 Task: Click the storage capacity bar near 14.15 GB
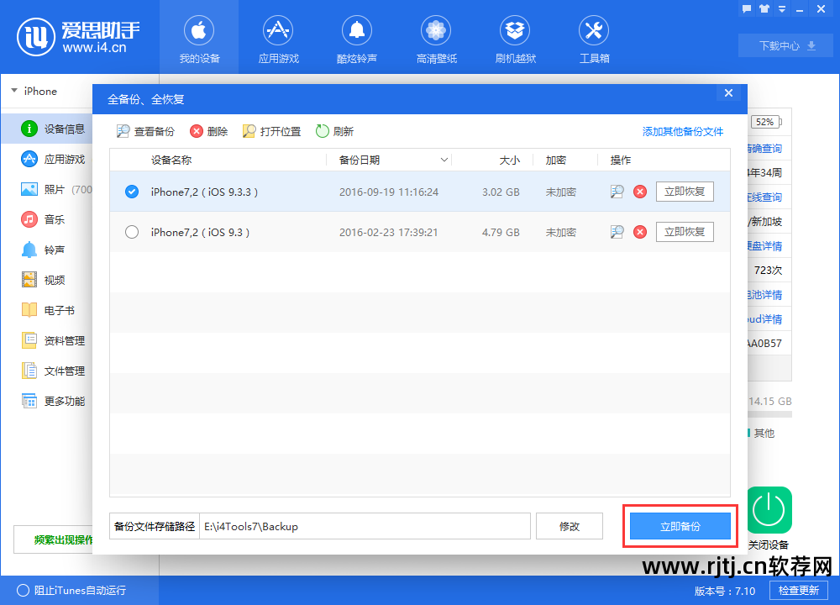[x=770, y=413]
